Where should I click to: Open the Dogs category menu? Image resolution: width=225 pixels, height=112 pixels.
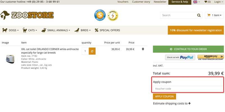click(x=10, y=30)
